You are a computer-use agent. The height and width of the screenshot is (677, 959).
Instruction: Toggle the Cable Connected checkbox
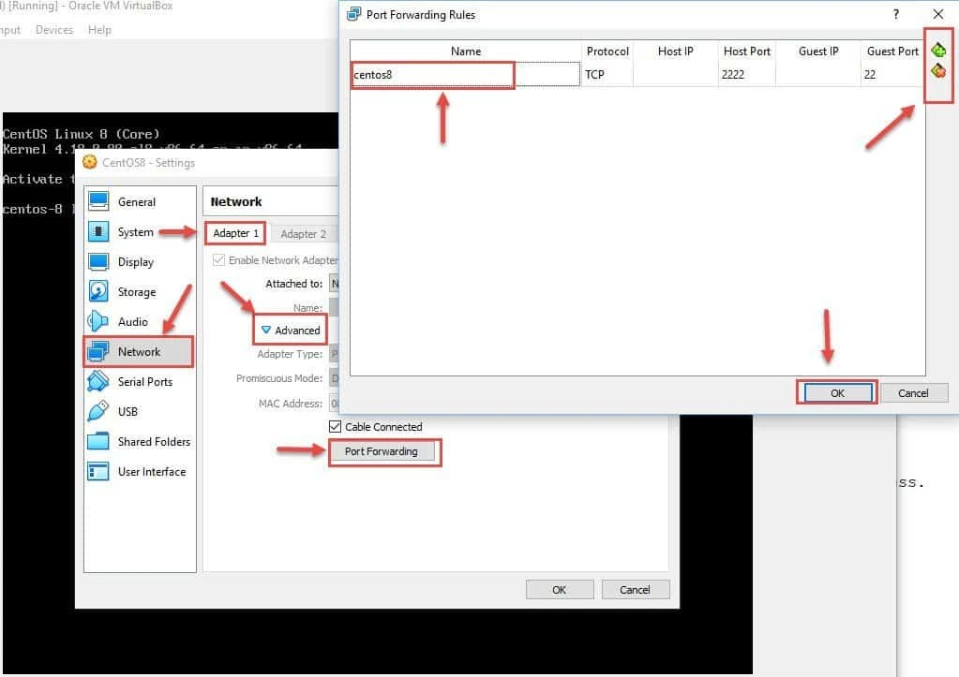[335, 426]
